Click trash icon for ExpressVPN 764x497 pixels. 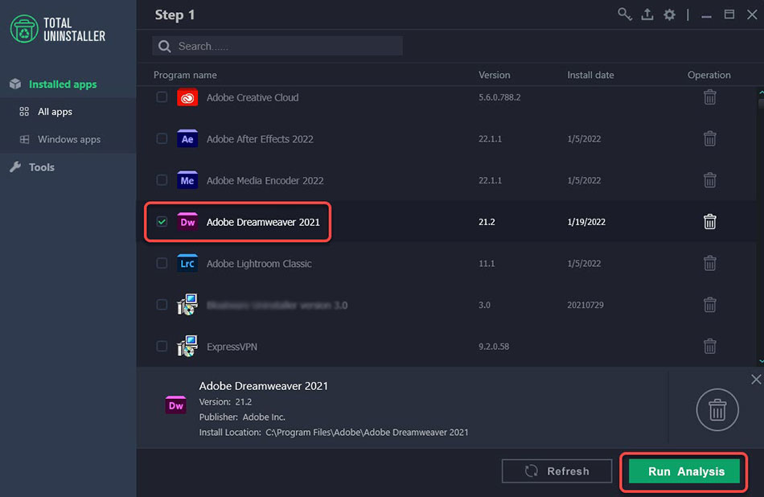(710, 347)
